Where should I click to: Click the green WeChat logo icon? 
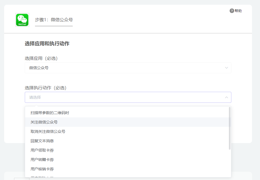22,20
